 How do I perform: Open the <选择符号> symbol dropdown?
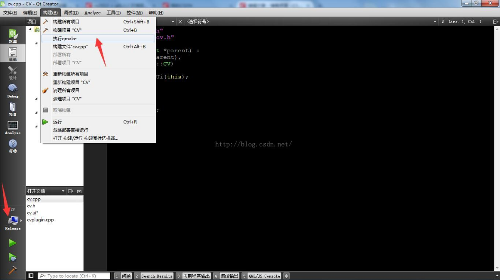[311, 22]
